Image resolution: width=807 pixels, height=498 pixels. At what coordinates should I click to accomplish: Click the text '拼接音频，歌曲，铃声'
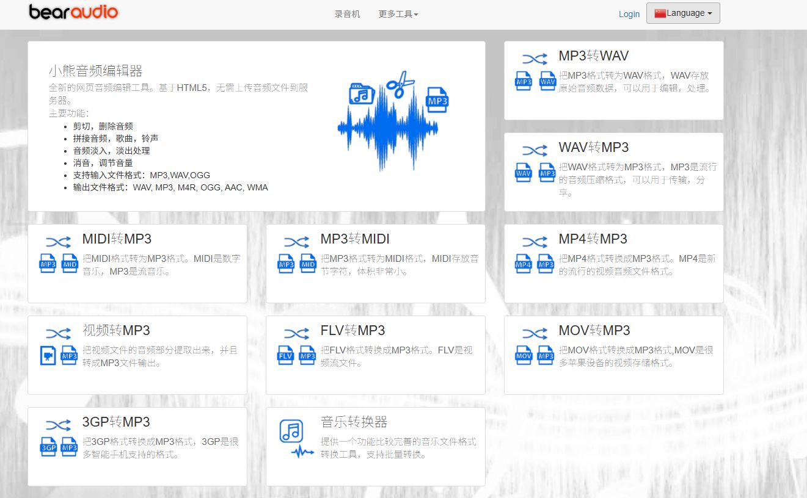coord(116,139)
